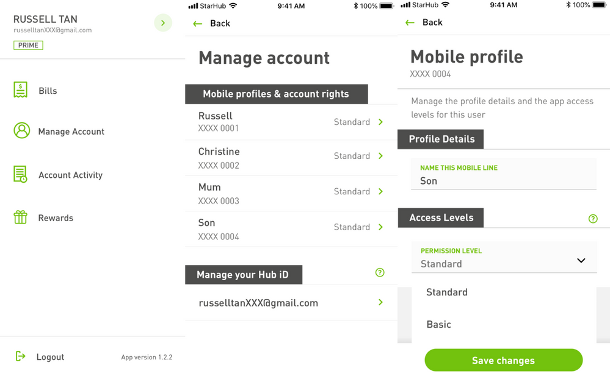Save changes to the mobile profile
Screen dimensions: 610x377
503,361
